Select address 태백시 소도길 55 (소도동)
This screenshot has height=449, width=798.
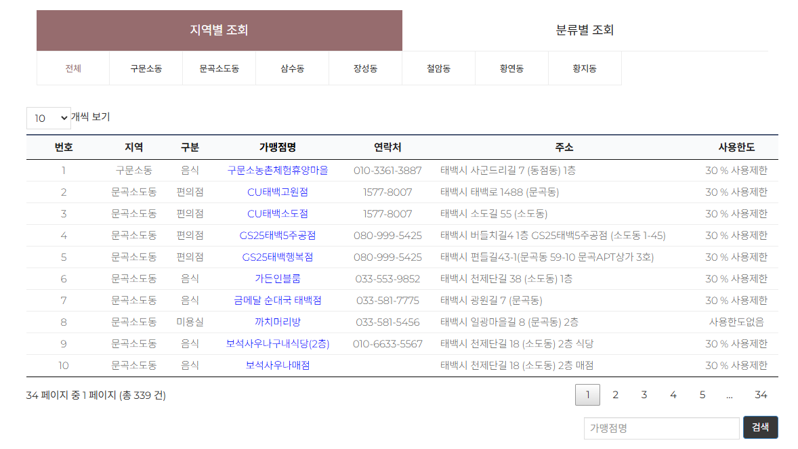click(x=494, y=214)
